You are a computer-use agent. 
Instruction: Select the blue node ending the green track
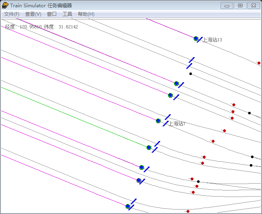[x=149, y=148]
